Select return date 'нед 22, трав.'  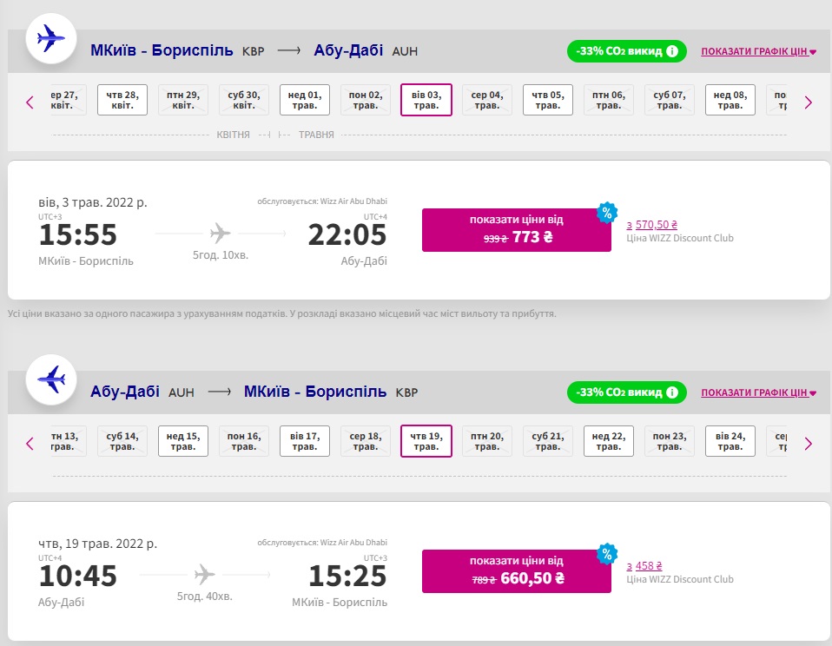(x=608, y=441)
